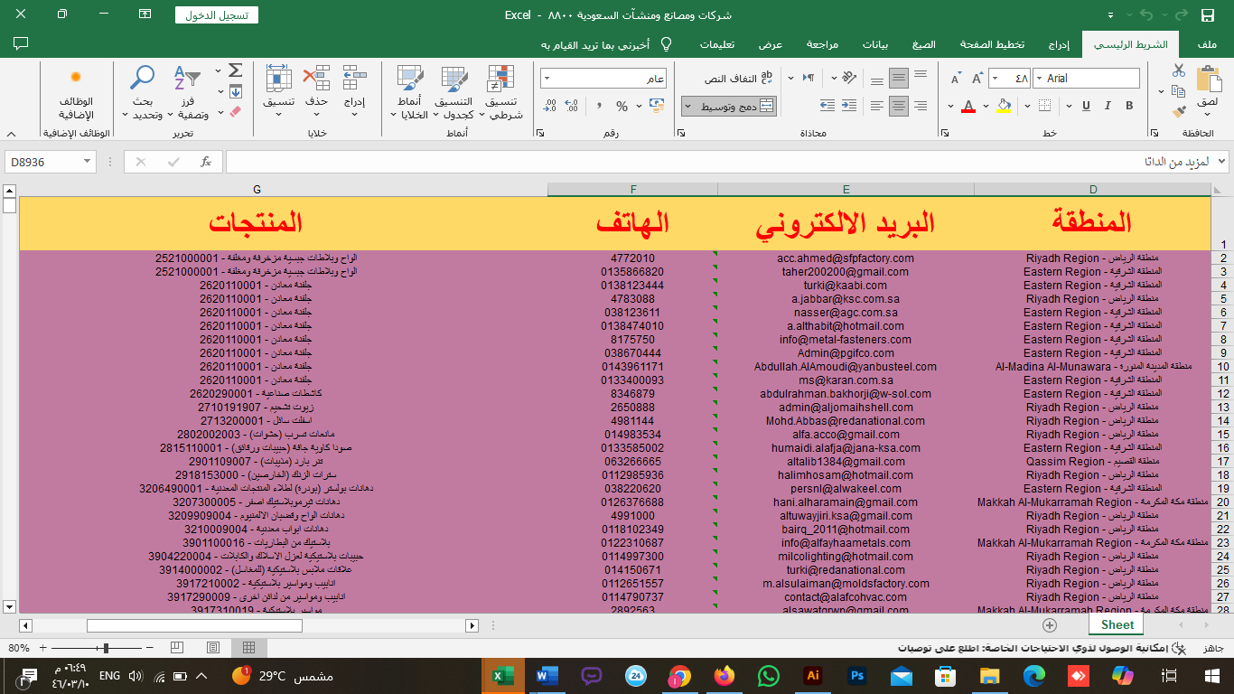
Task: Click the Format Painter brush icon
Action: pos(1178,112)
